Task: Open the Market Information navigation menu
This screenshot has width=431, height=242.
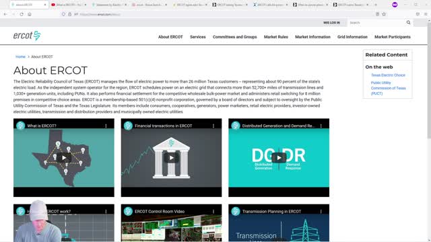Action: [312, 37]
